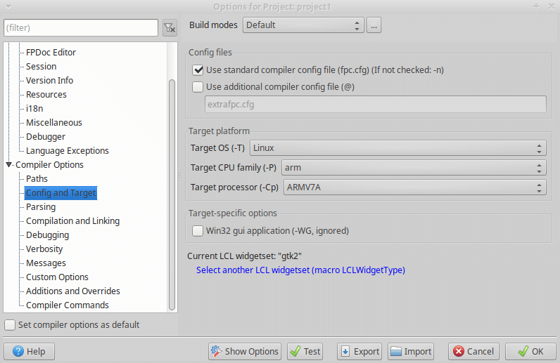Click the options filter text field
Screen dimensions: 560x363
pos(81,28)
